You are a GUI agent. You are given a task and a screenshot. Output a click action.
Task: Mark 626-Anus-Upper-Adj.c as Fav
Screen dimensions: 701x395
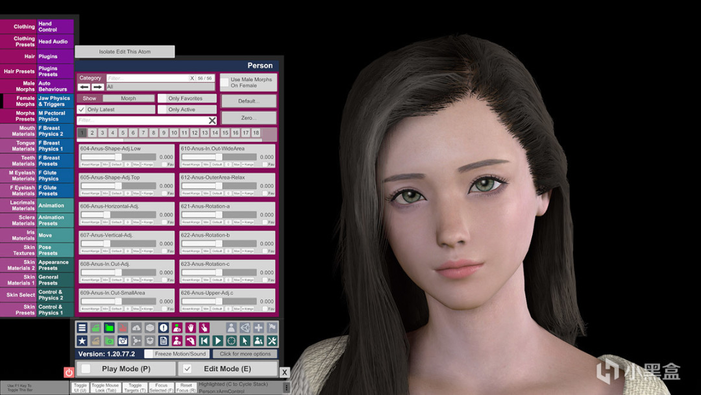pyautogui.click(x=265, y=309)
